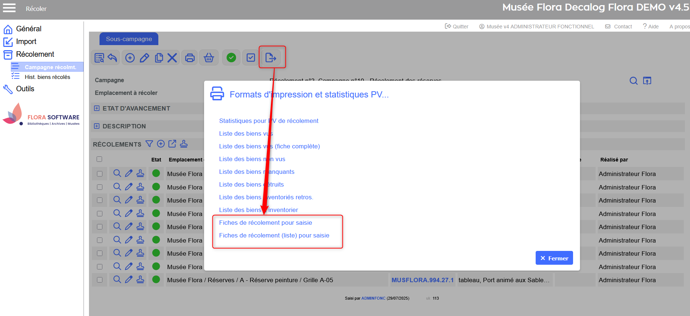
Task: Open the Outils menu in sidebar
Action: [25, 89]
